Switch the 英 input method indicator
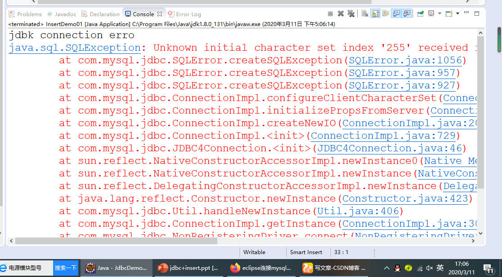The height and width of the screenshot is (277, 502). click(440, 268)
